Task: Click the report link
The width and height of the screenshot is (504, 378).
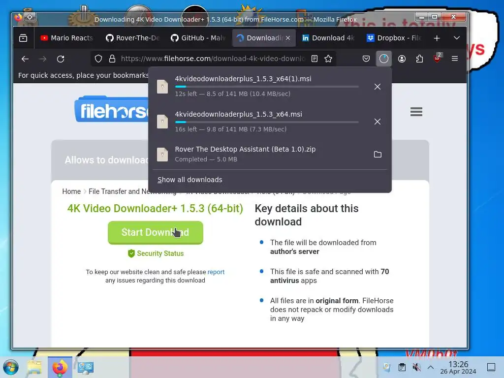Action: [x=216, y=272]
